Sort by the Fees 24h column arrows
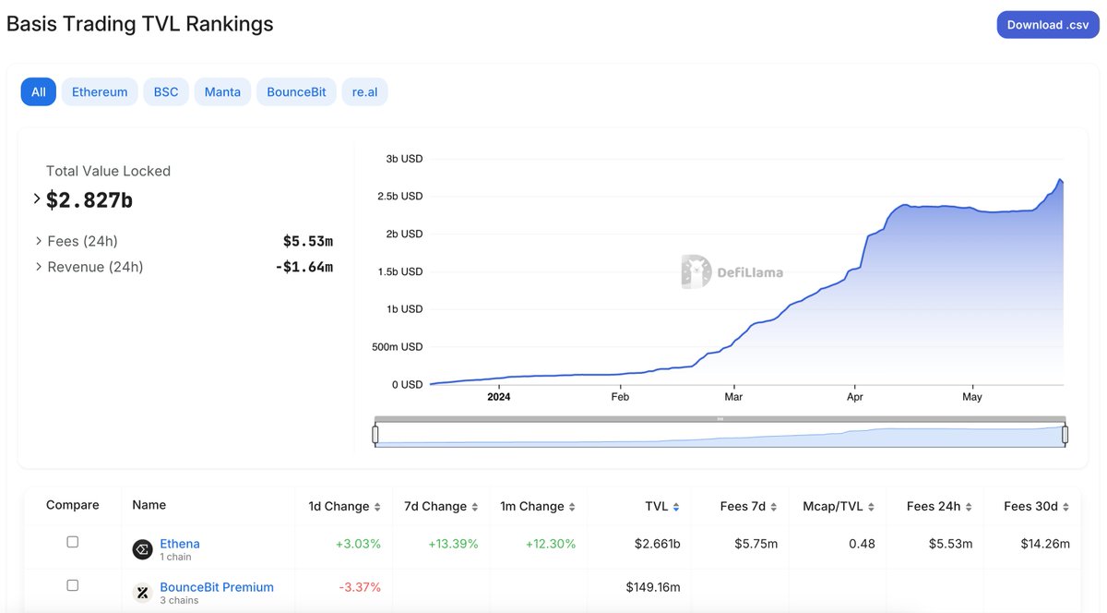This screenshot has width=1107, height=613. (969, 507)
